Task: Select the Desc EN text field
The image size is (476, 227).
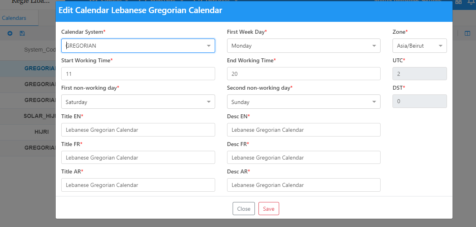Action: (x=303, y=130)
